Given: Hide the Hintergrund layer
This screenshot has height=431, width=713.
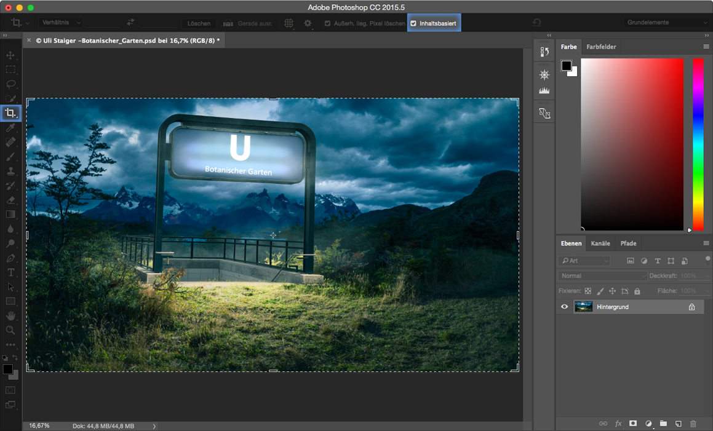Looking at the screenshot, I should coord(564,307).
